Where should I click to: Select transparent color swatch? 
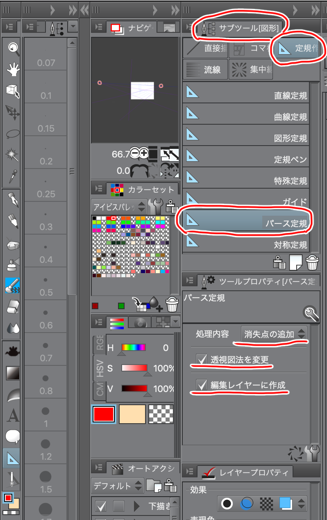tap(161, 414)
